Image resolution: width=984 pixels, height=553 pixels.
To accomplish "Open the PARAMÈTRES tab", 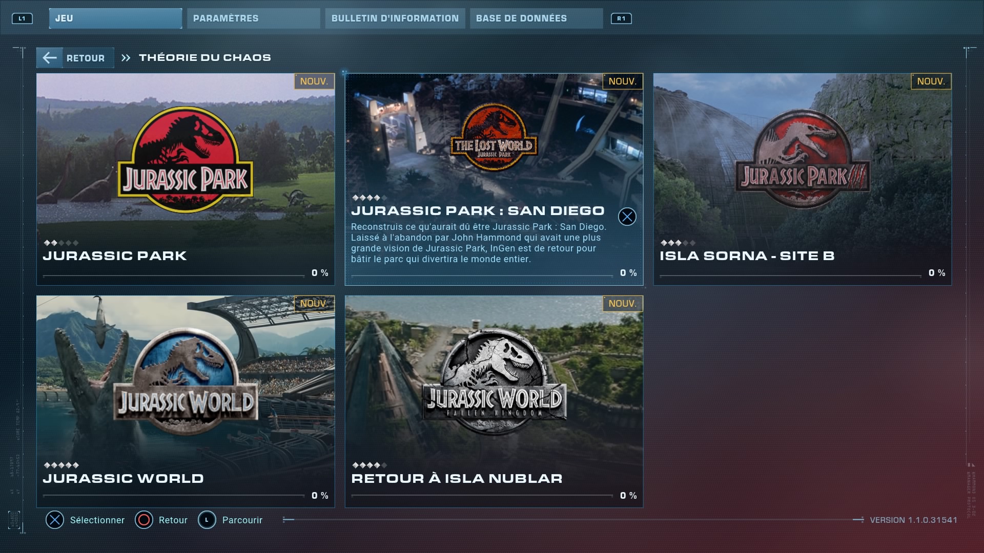I will [x=254, y=18].
